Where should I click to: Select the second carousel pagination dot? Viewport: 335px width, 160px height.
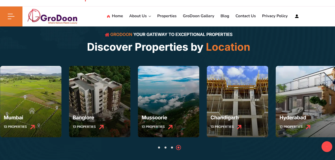pyautogui.click(x=166, y=148)
